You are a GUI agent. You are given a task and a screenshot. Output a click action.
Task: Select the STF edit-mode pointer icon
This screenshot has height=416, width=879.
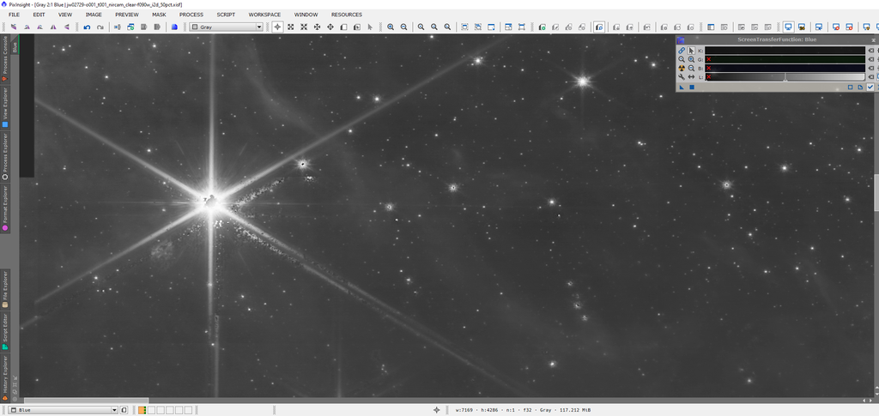[692, 51]
